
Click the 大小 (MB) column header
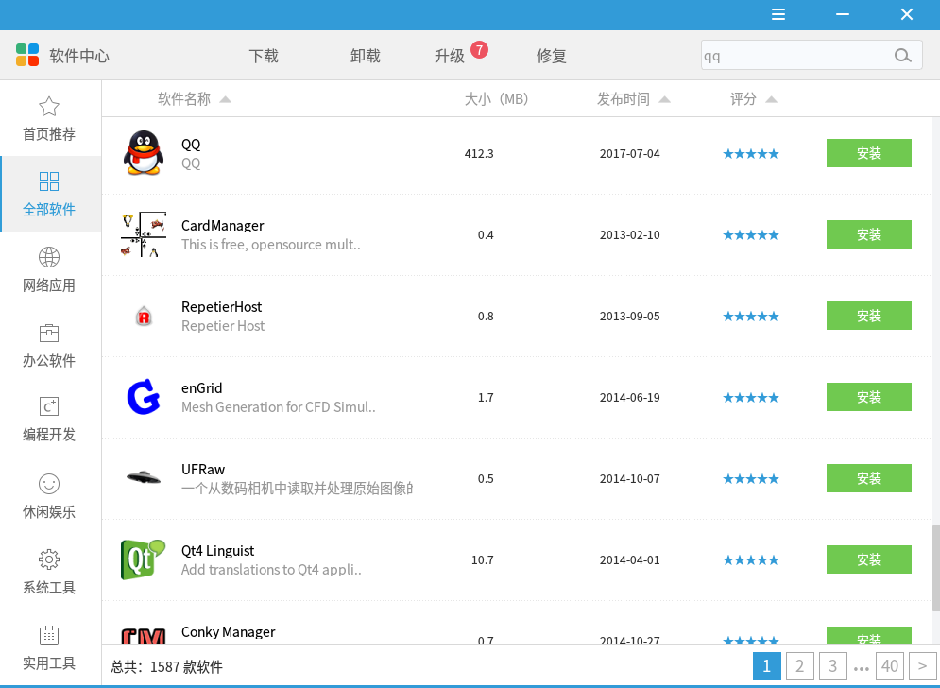coord(496,99)
